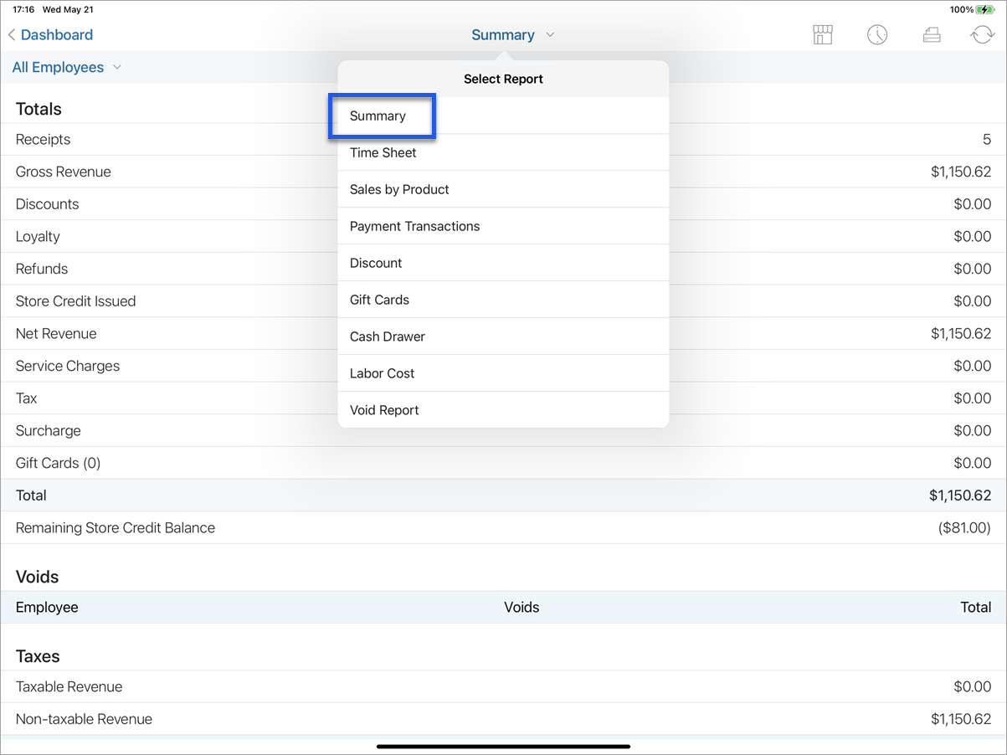The height and width of the screenshot is (755, 1007).
Task: Open Gift Cards report from popup list
Action: coord(379,300)
